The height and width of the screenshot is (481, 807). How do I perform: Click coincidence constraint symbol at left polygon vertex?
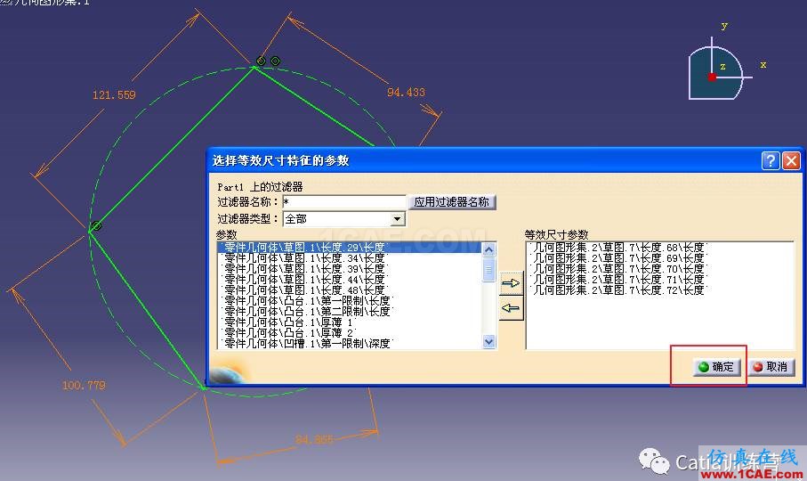pos(96,225)
